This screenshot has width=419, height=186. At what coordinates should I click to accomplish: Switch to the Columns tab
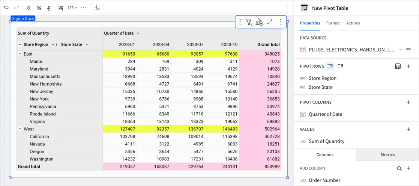click(325, 155)
